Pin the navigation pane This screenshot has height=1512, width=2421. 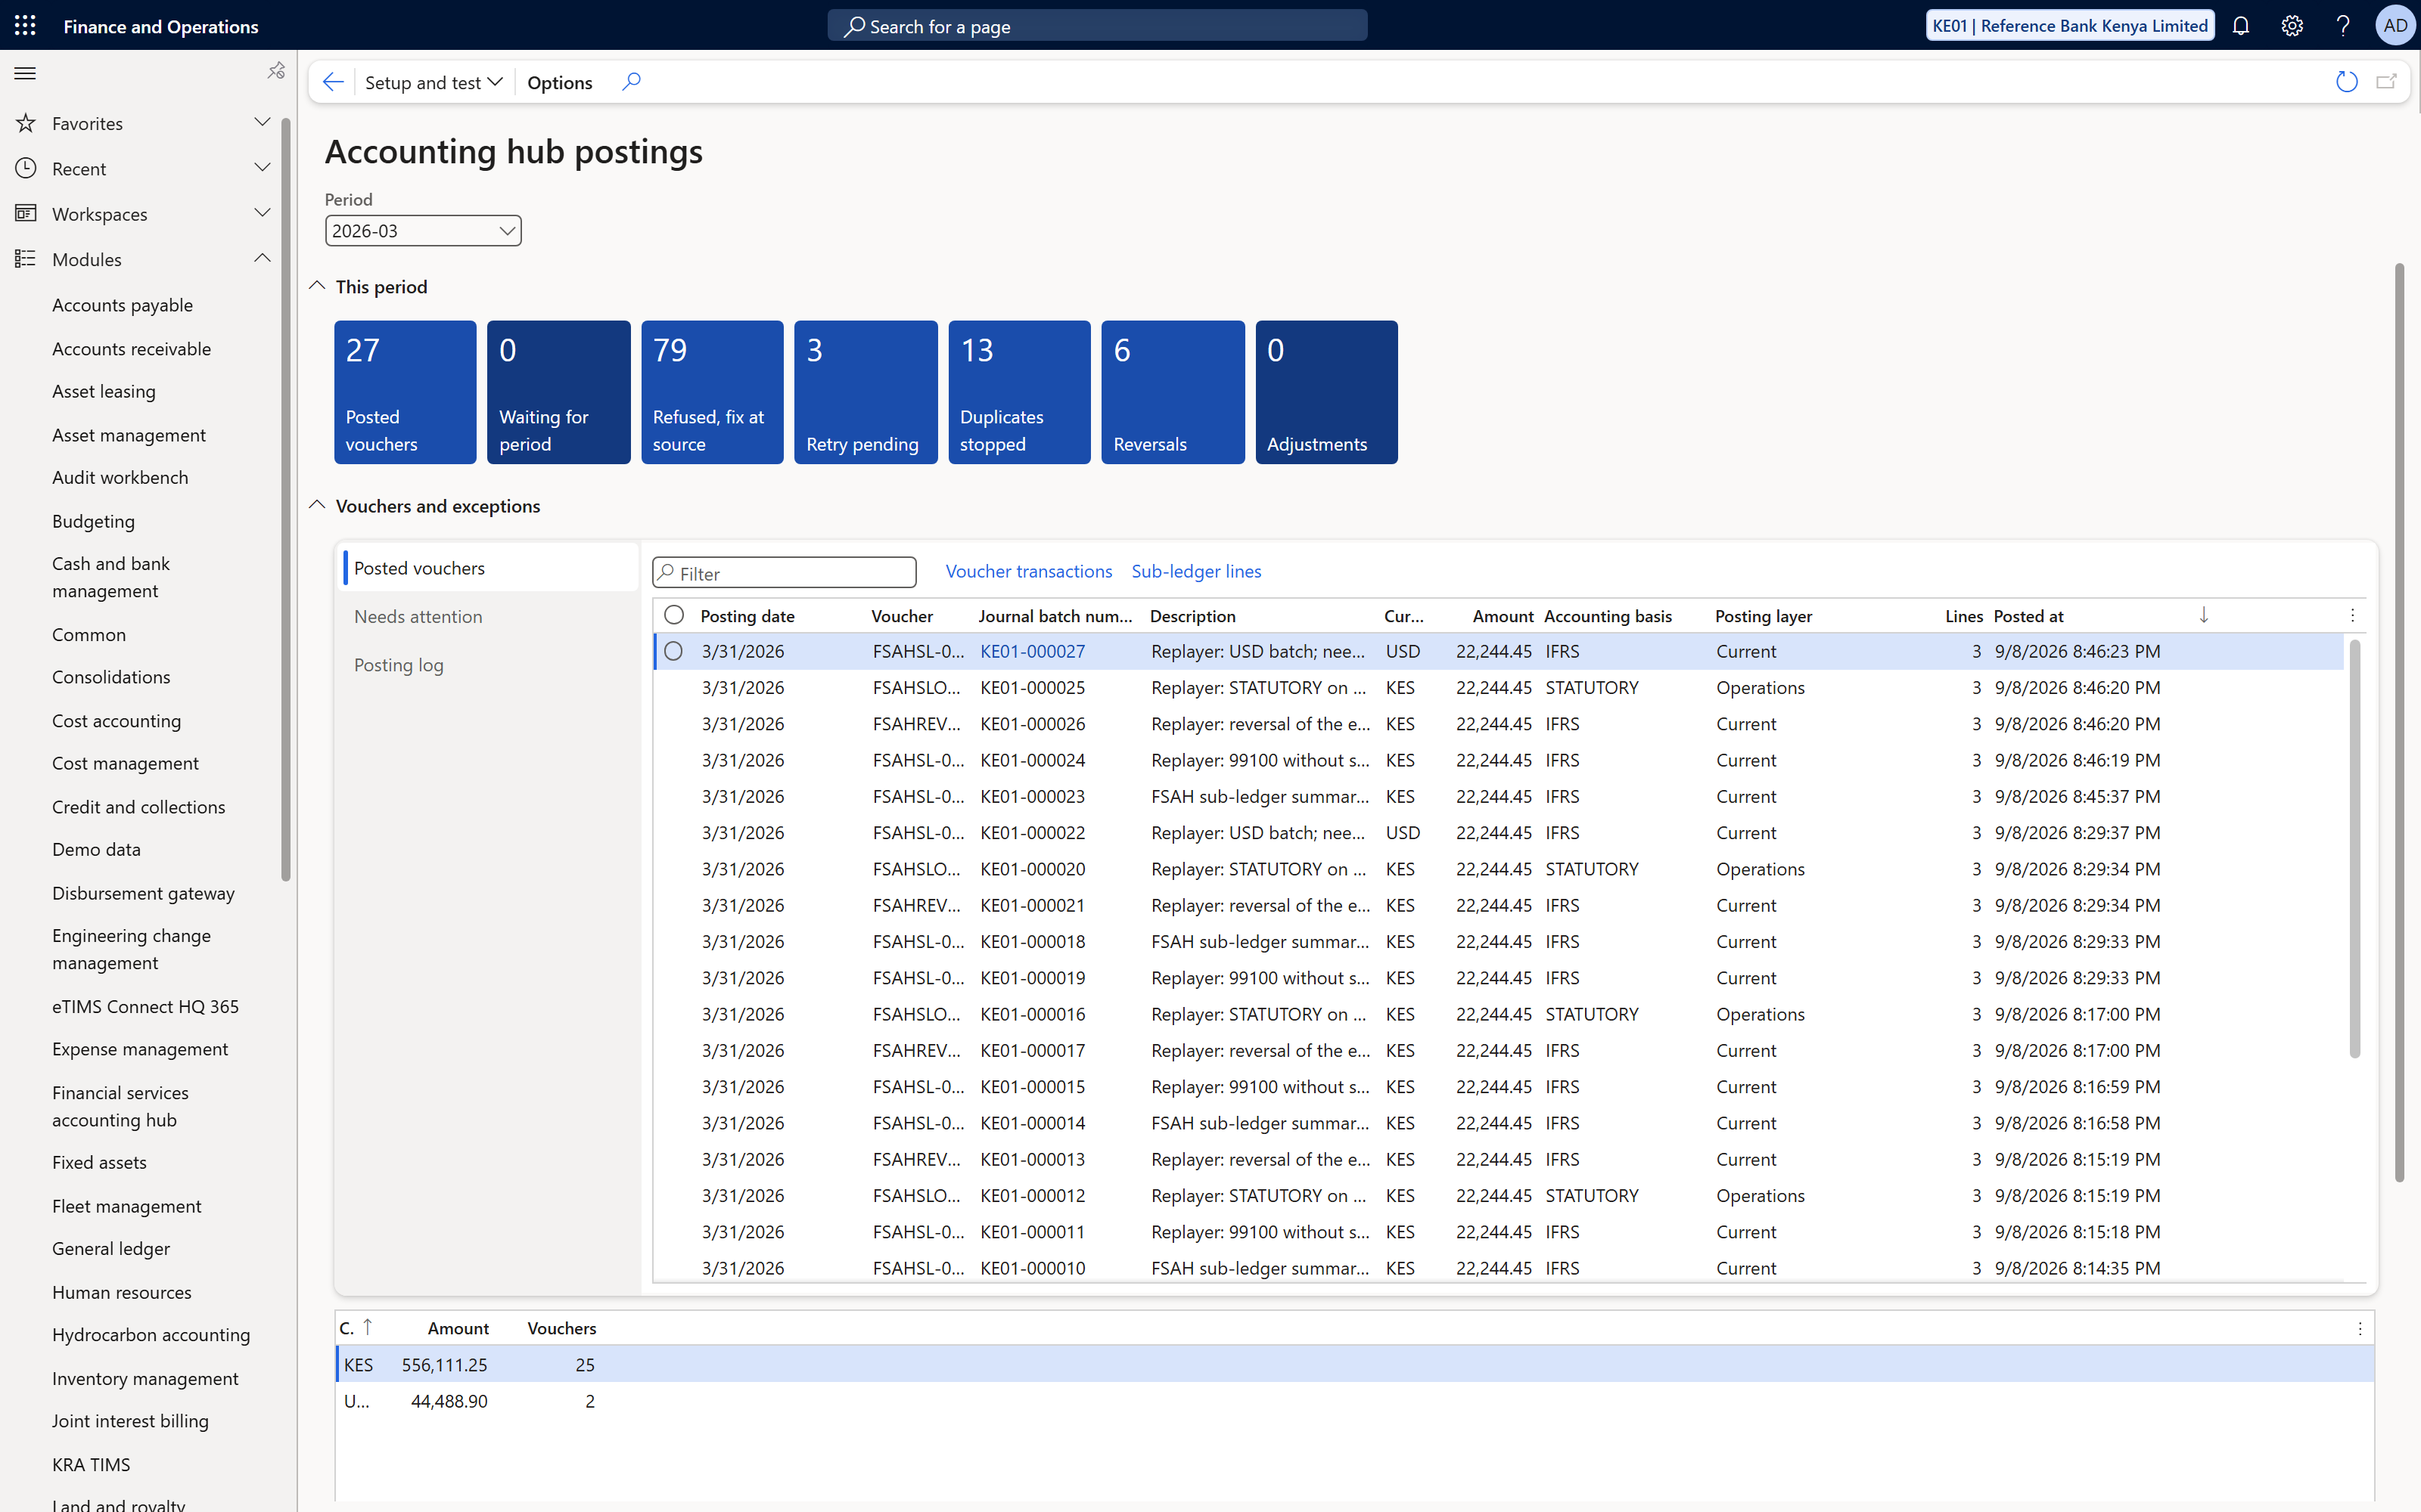[276, 71]
